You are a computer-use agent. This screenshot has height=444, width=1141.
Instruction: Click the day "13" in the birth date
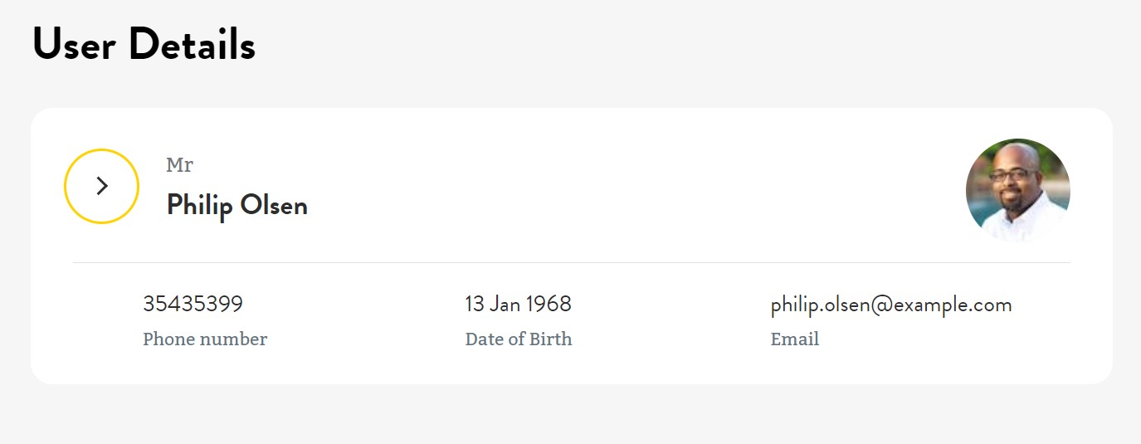click(x=474, y=305)
